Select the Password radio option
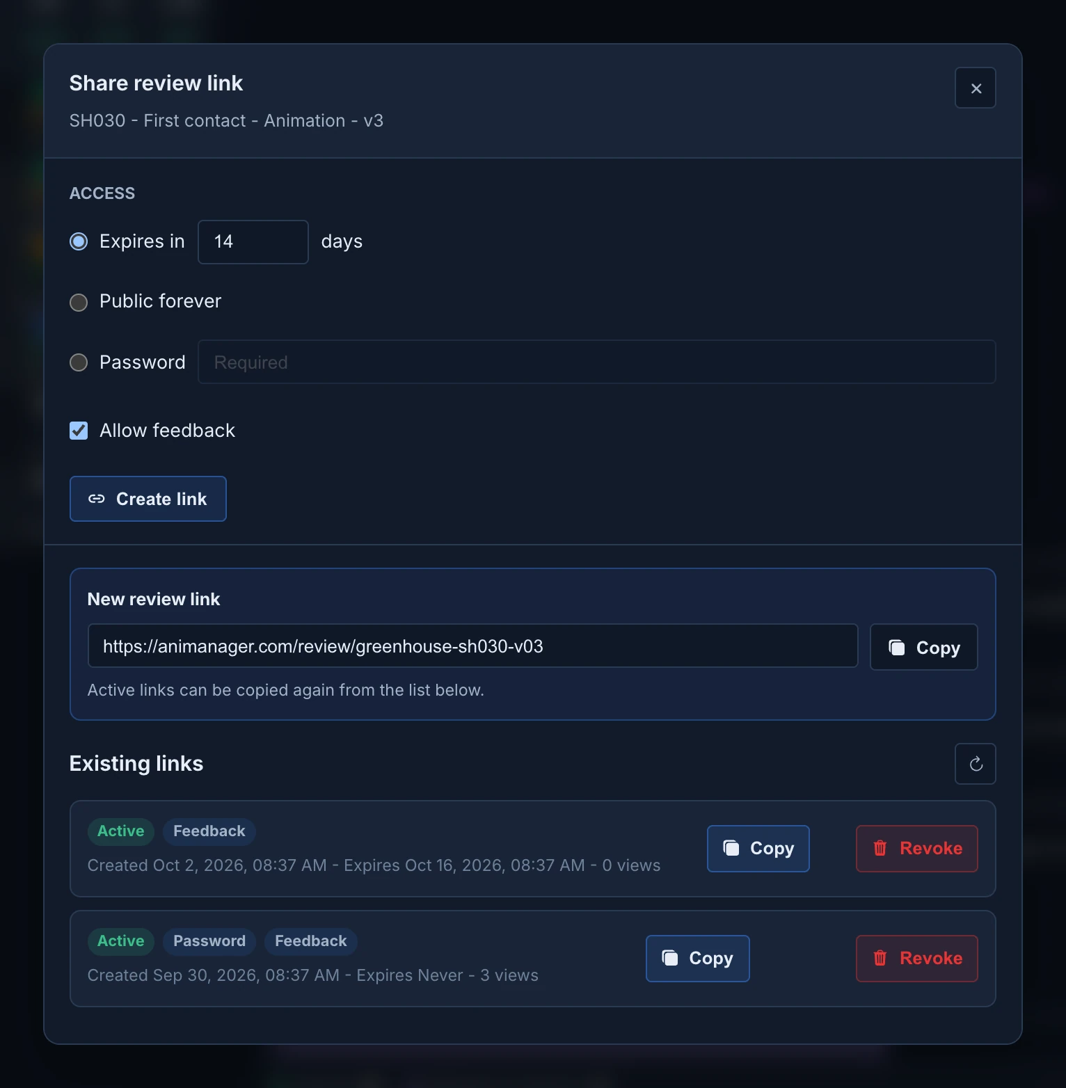The image size is (1066, 1088). pos(79,362)
